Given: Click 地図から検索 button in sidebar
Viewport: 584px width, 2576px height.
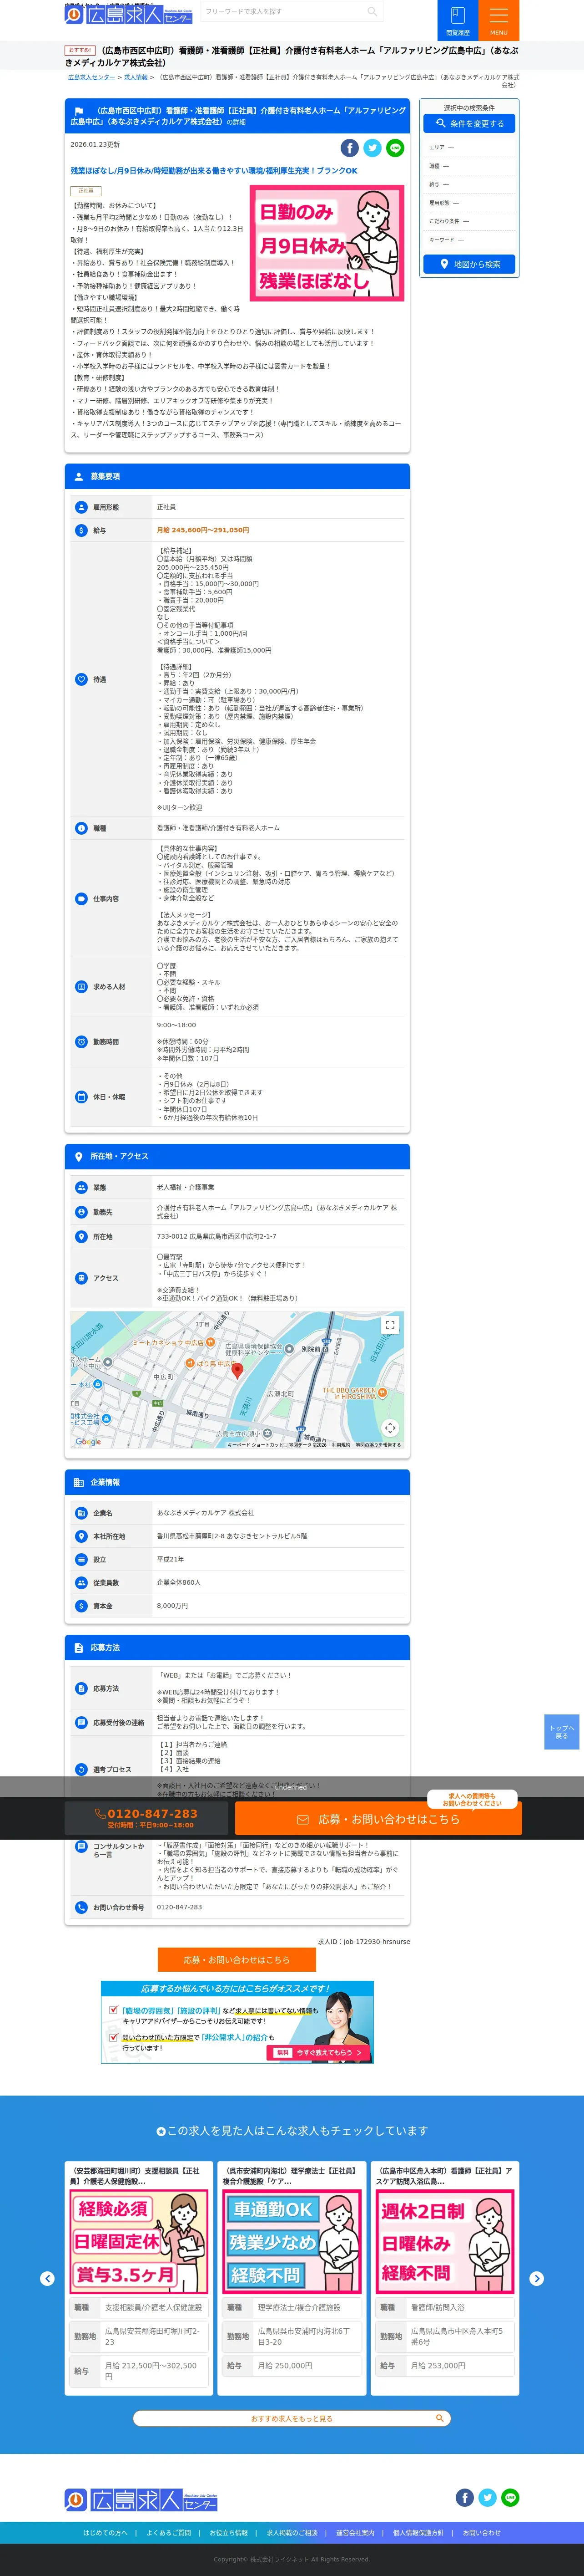Looking at the screenshot, I should [x=469, y=264].
